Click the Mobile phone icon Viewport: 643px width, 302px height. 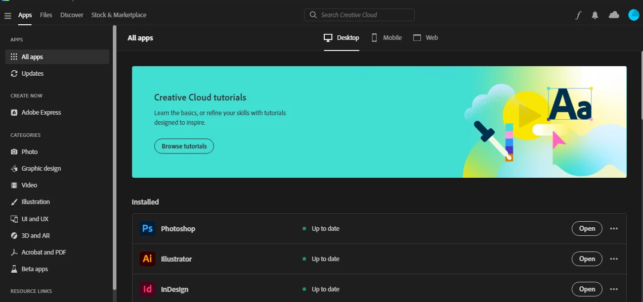pos(374,38)
